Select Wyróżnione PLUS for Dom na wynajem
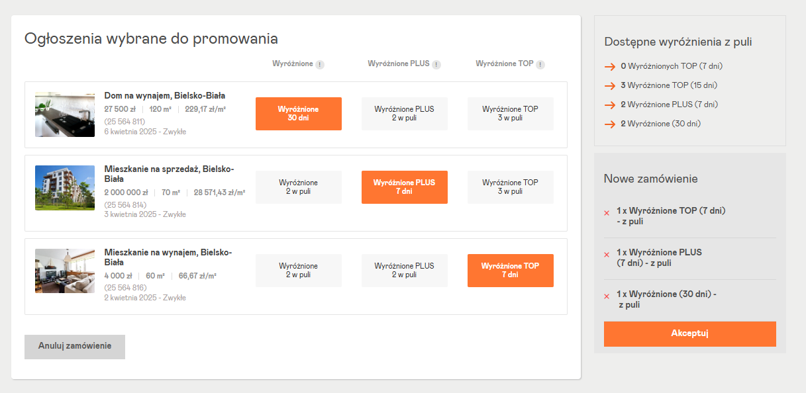This screenshot has height=393, width=806. click(x=404, y=113)
